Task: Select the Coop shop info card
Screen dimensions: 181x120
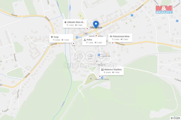Action: (61, 38)
